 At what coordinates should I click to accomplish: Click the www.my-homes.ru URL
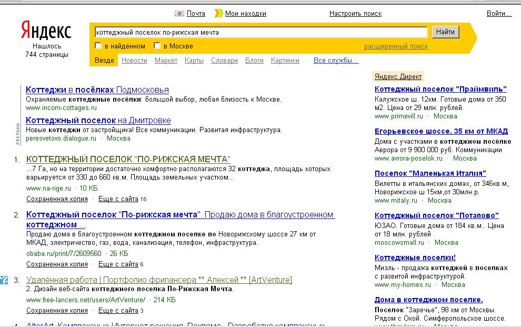coord(403,285)
